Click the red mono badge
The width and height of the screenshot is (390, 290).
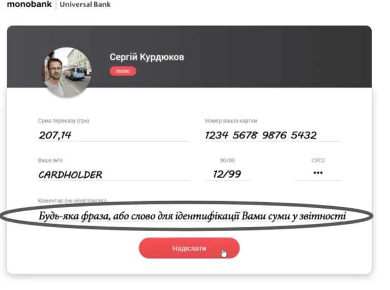coord(123,71)
